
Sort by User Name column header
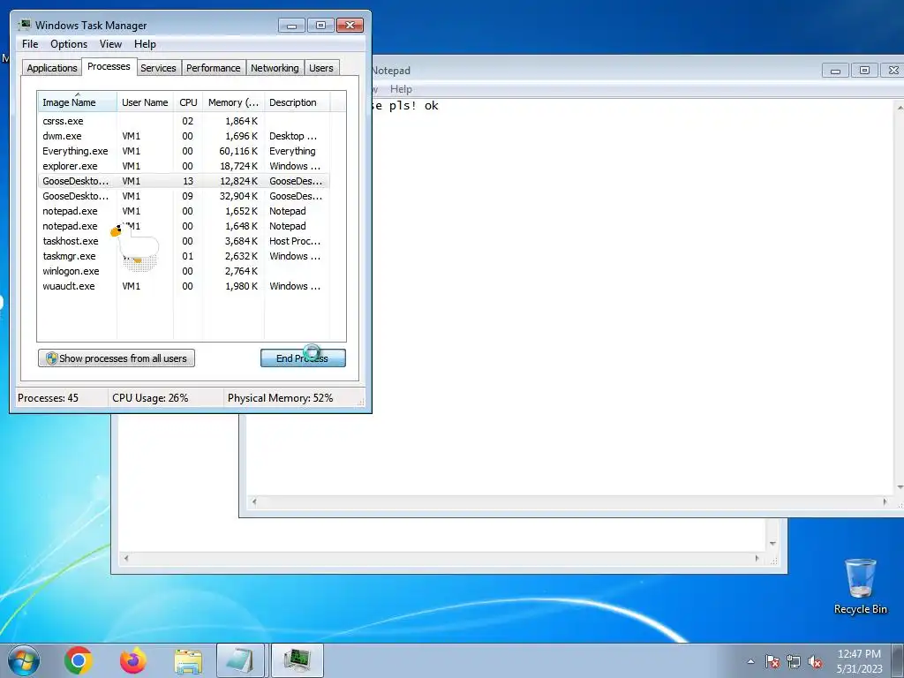click(145, 102)
